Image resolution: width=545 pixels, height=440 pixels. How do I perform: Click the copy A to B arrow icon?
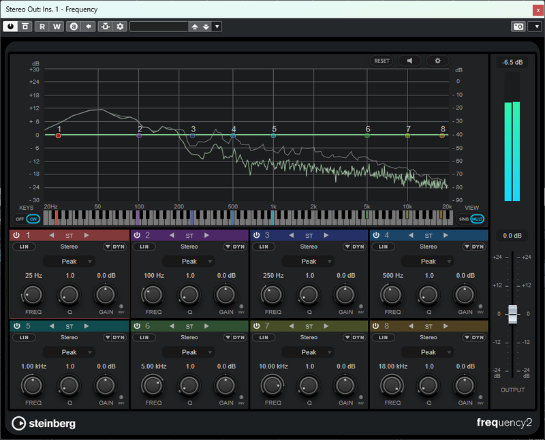pyautogui.click(x=89, y=27)
